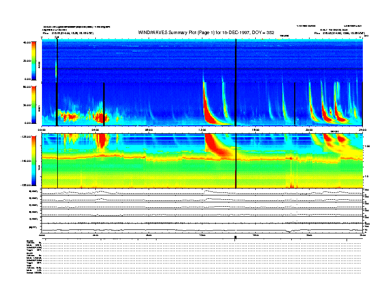Click the 24:00 label below RAD1 spectrogram
The width and height of the screenshot is (391, 302).
(362, 130)
